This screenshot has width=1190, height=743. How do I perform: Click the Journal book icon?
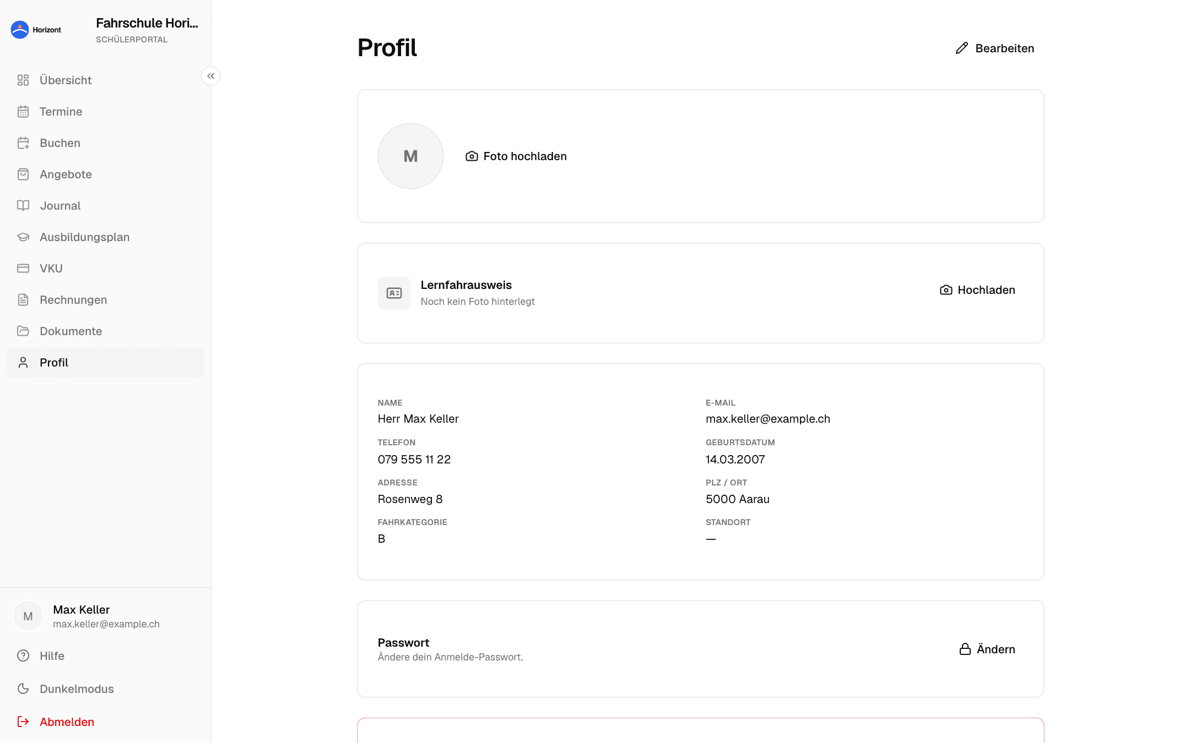23,206
